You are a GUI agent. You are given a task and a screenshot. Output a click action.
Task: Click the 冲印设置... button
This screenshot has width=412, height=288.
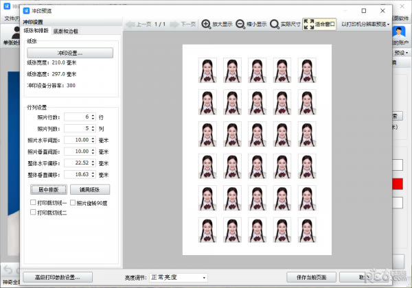(x=70, y=52)
